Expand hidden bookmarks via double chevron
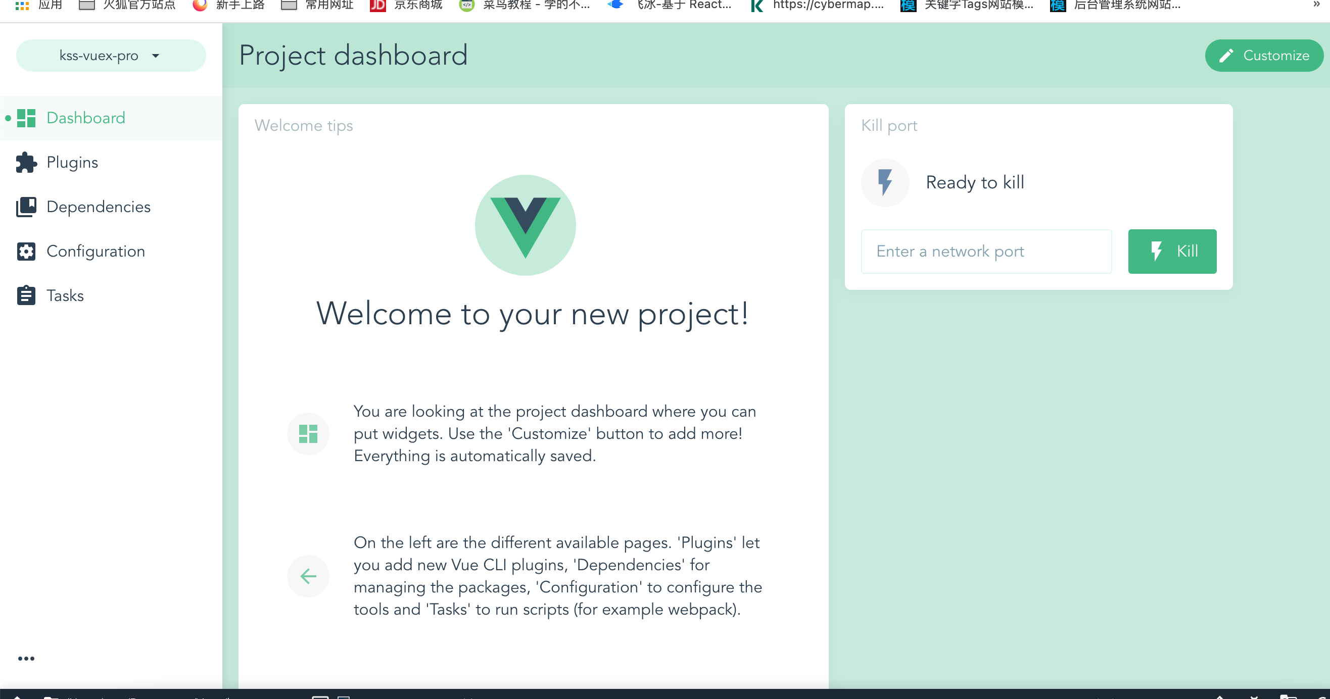 [1316, 4]
